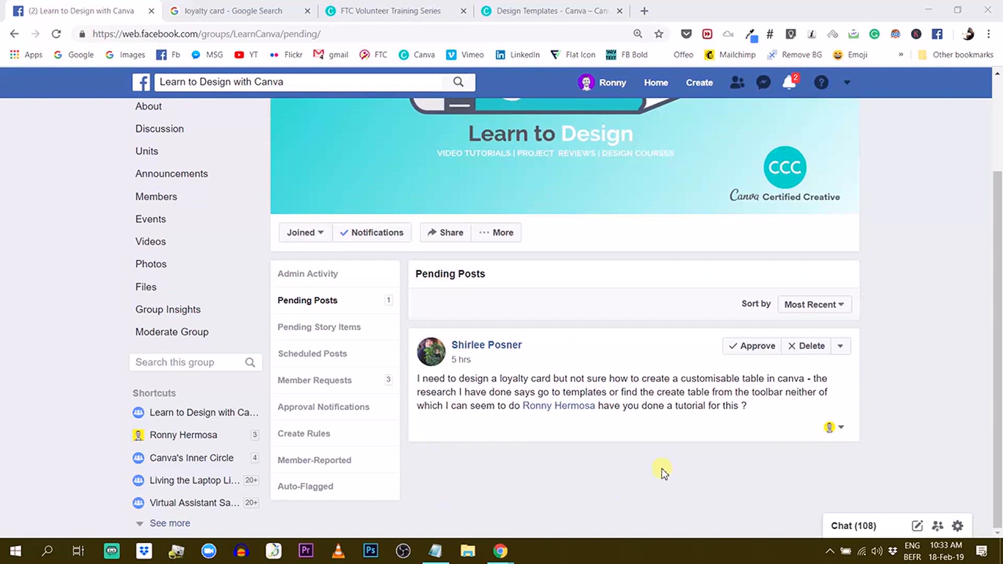
Task: Click search icon in Search this group
Action: tap(250, 362)
